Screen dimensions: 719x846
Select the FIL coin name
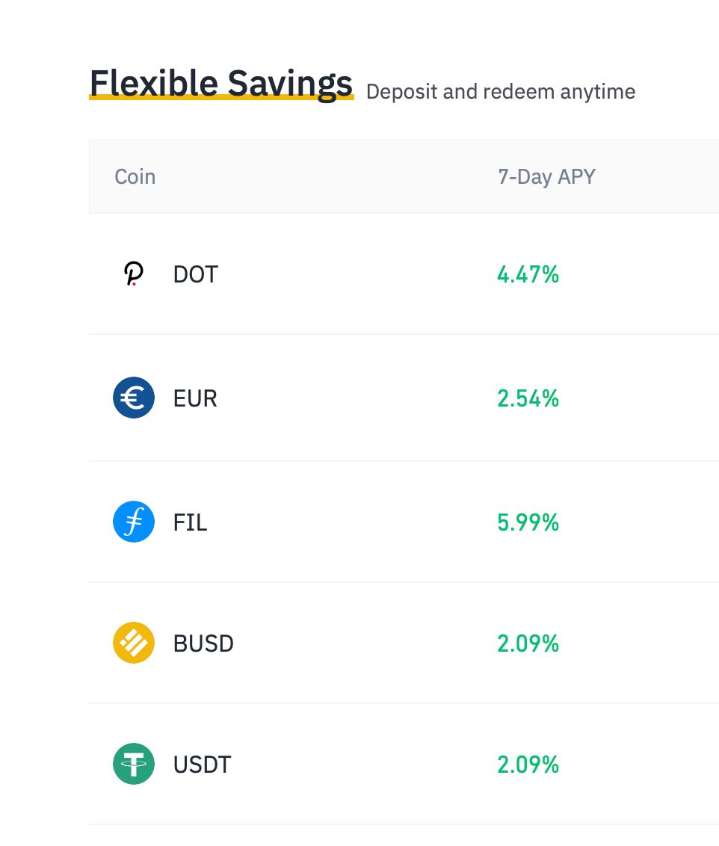[x=190, y=523]
